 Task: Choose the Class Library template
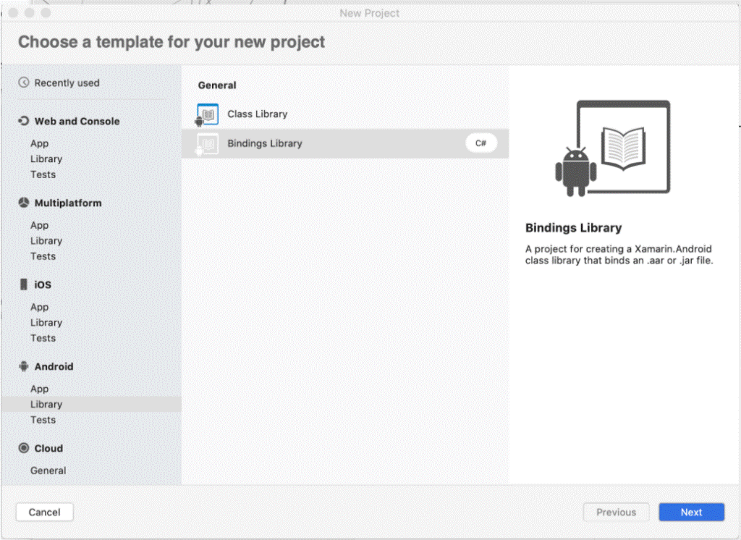pos(345,114)
